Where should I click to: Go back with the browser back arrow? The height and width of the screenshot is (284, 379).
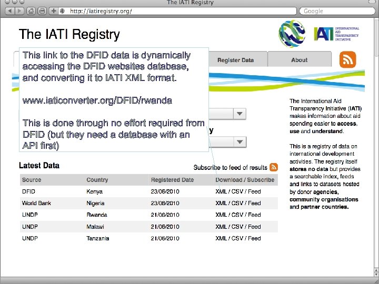coord(9,11)
